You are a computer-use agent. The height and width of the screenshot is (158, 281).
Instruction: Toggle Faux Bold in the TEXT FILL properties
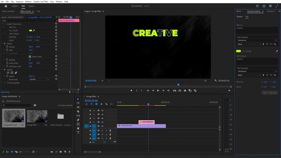coord(263,44)
